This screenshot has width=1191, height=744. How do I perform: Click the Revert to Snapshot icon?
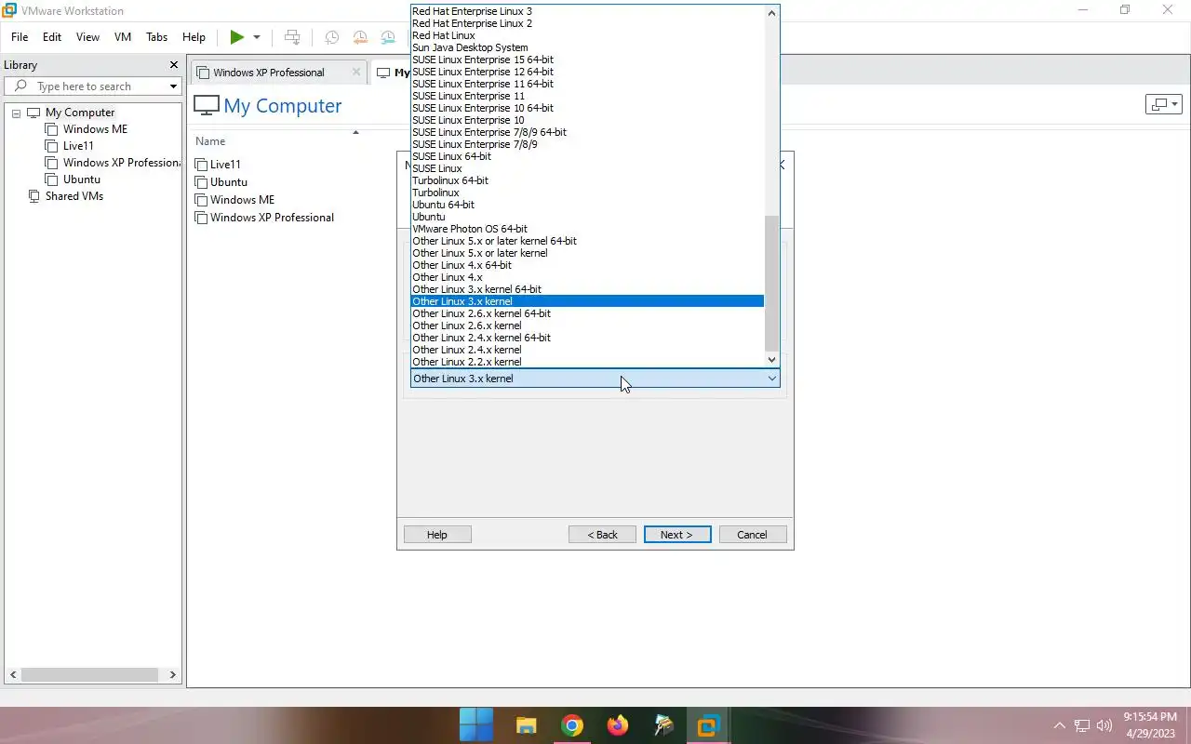pyautogui.click(x=360, y=37)
